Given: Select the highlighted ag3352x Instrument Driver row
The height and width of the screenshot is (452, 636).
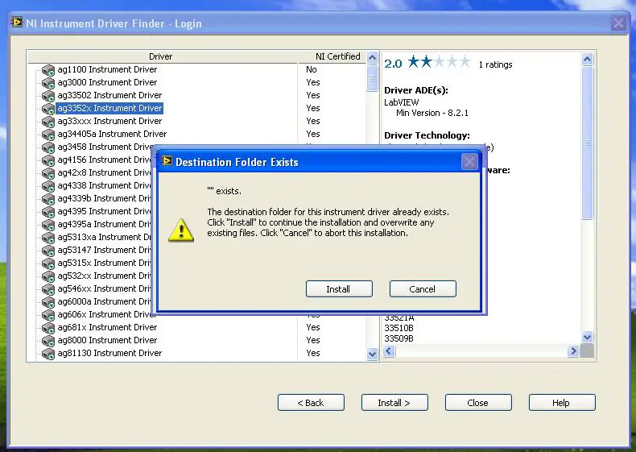Looking at the screenshot, I should [x=109, y=109].
